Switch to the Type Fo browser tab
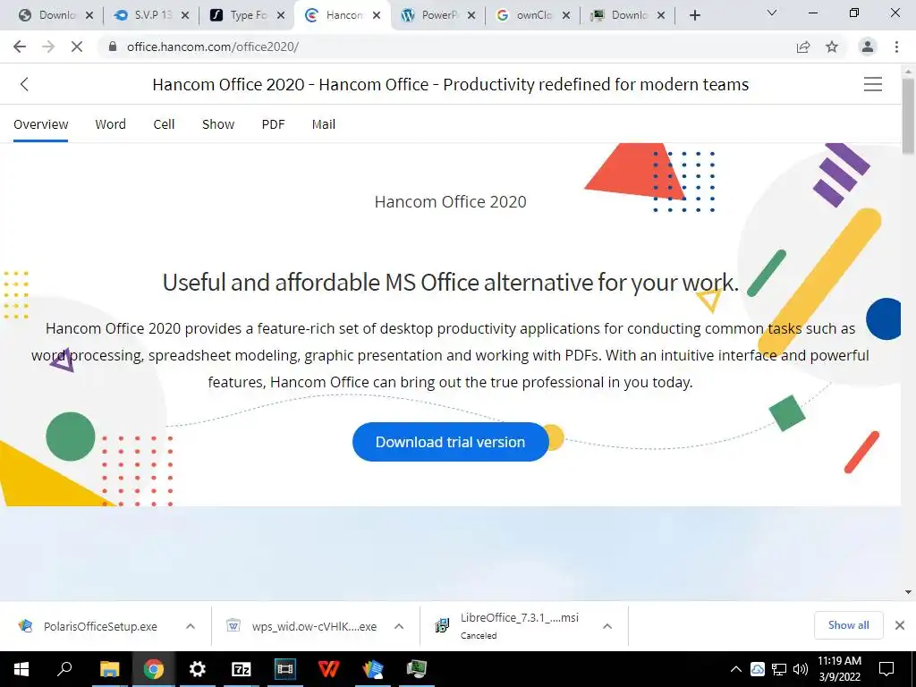Screen dimensions: 916x687 click(x=249, y=15)
